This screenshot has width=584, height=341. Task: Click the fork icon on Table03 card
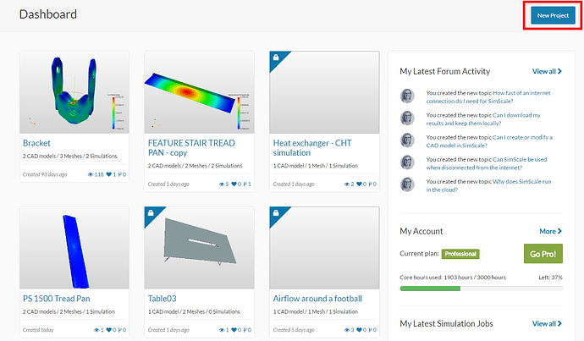point(245,330)
